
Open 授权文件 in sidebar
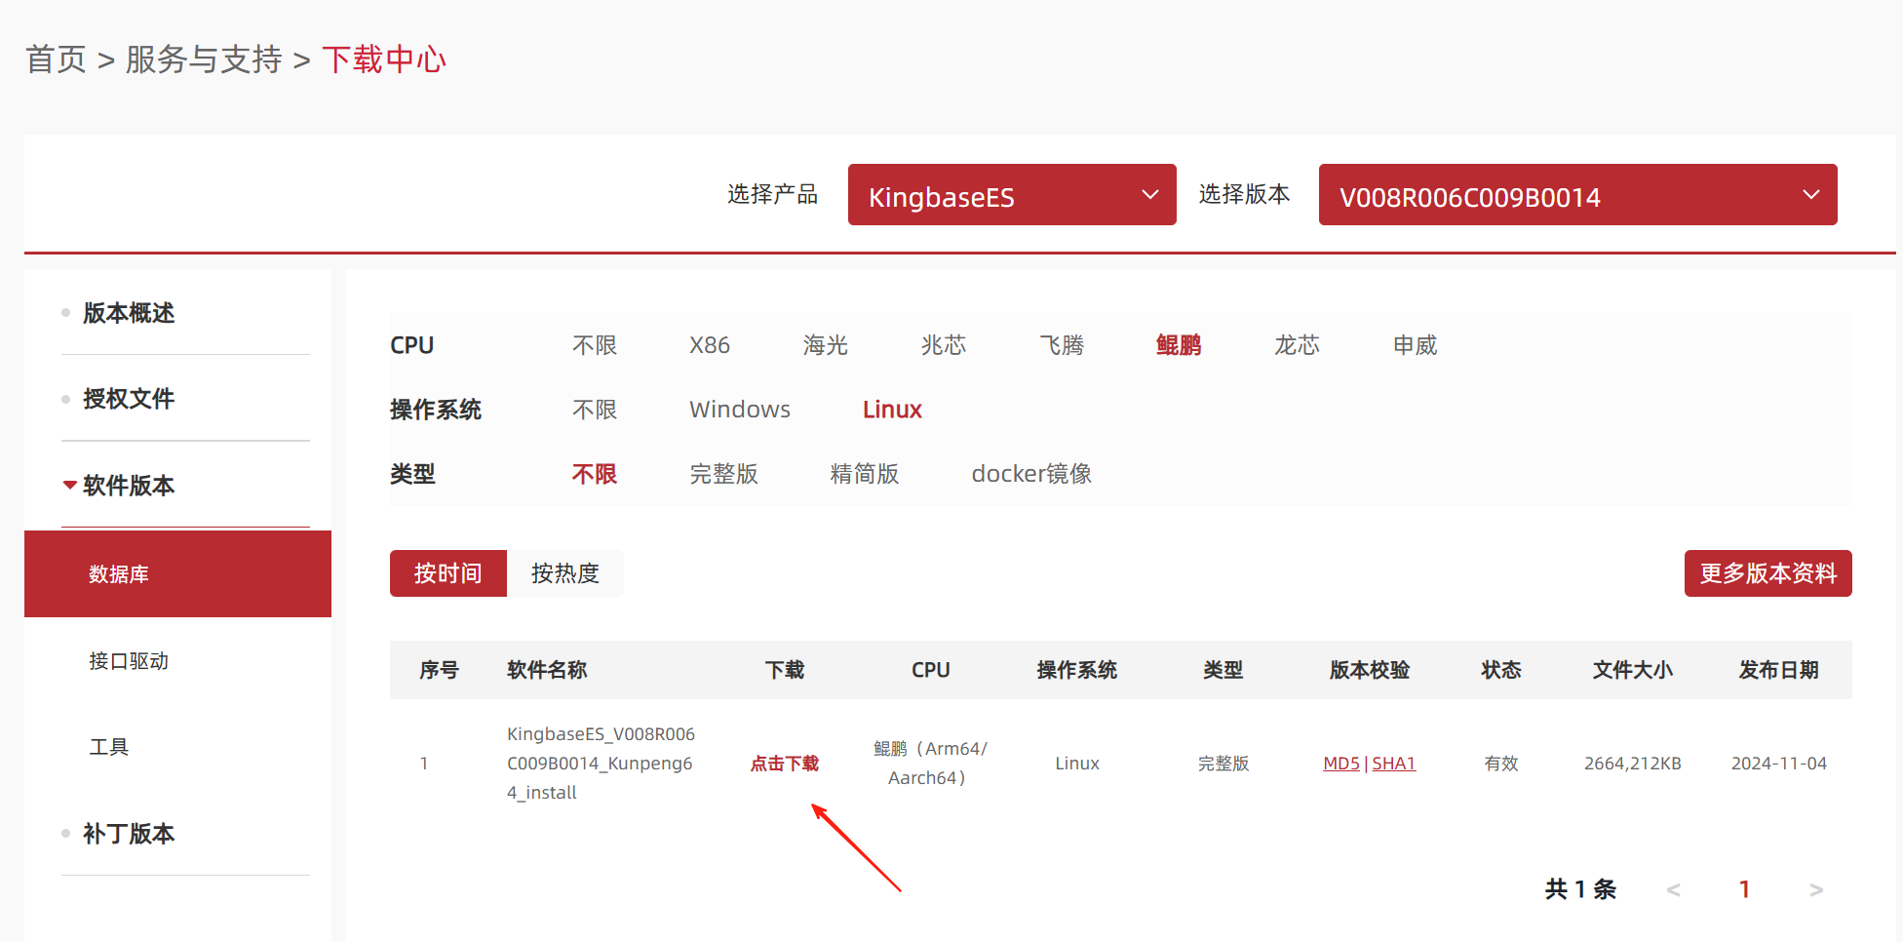[129, 399]
